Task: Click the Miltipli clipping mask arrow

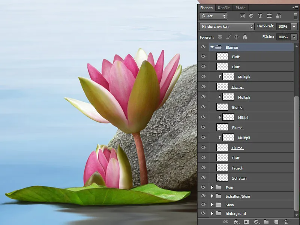Action: click(x=220, y=117)
